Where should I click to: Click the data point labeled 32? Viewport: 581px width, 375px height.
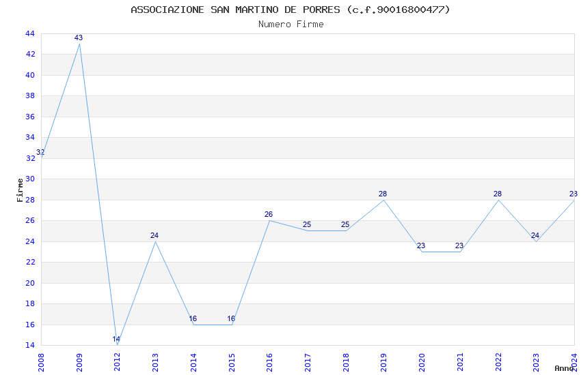pyautogui.click(x=40, y=152)
